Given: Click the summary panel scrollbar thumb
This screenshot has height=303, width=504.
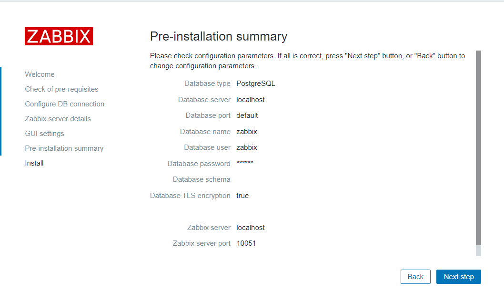Looking at the screenshot, I should coord(478,148).
